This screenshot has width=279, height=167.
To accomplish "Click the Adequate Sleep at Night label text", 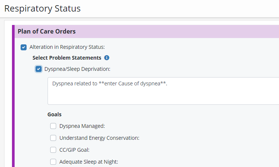I will pos(89,162).
